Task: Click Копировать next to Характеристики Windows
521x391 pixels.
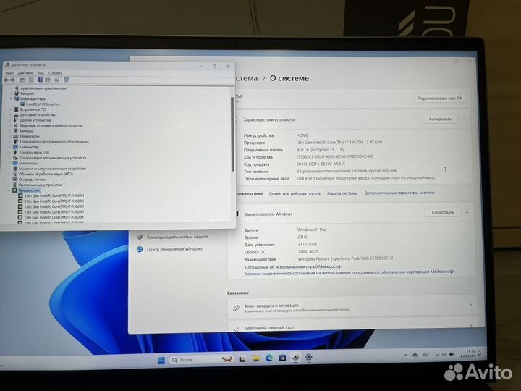Action: (x=443, y=212)
